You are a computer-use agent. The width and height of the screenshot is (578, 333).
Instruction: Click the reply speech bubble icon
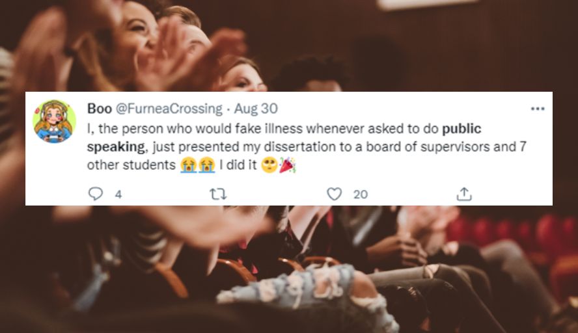click(95, 194)
